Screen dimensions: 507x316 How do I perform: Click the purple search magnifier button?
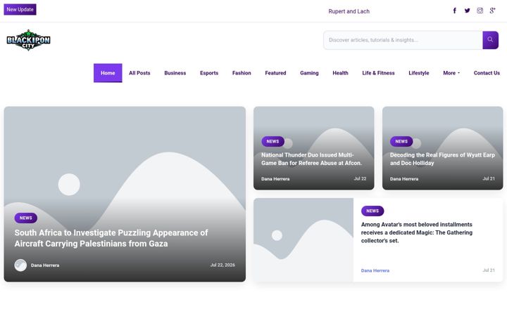490,40
